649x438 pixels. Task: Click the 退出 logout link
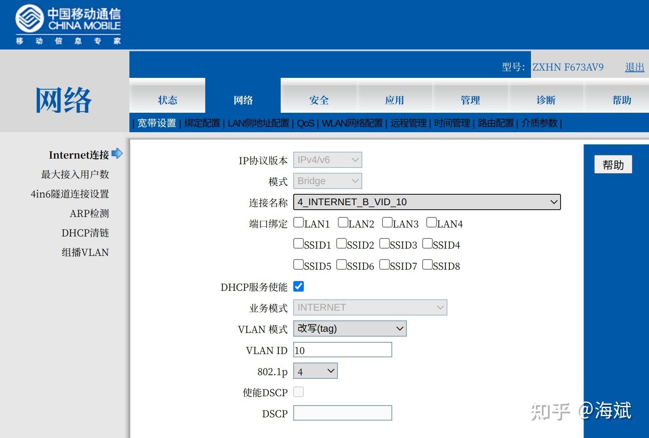coord(635,67)
